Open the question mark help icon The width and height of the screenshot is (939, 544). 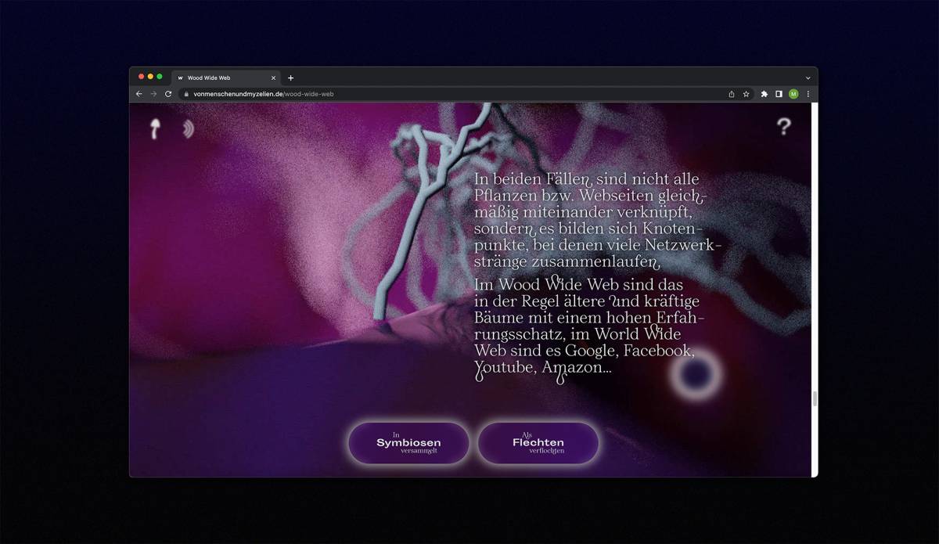(x=783, y=127)
